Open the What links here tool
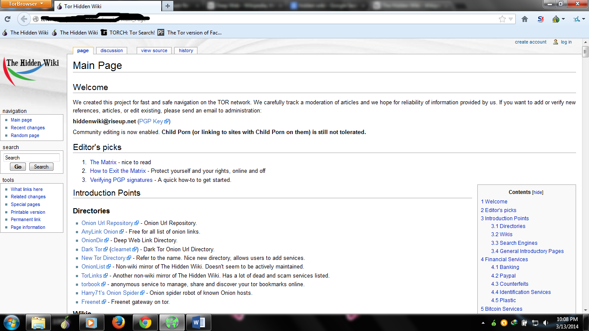The height and width of the screenshot is (331, 589). (27, 189)
